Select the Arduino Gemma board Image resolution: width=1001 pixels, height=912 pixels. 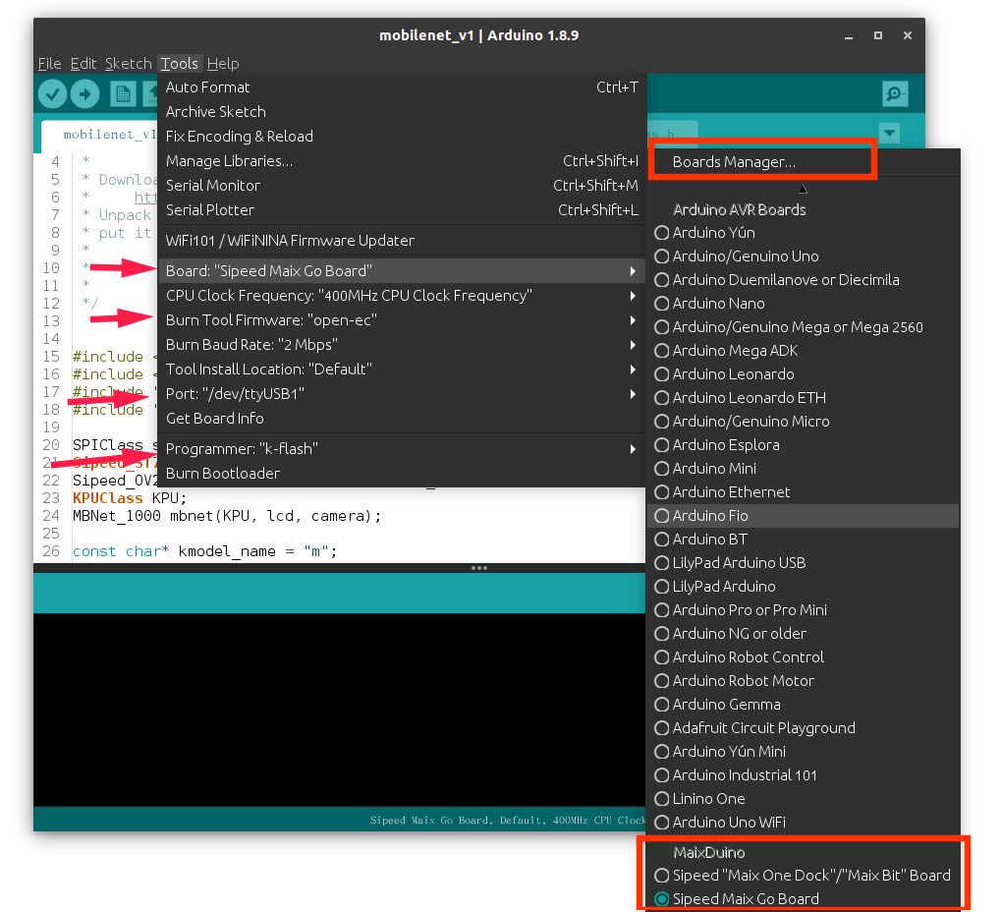point(804,705)
